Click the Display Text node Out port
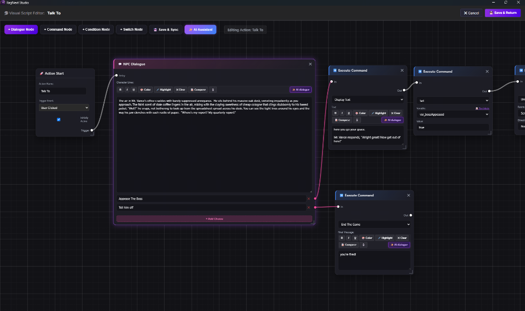 coord(404,90)
